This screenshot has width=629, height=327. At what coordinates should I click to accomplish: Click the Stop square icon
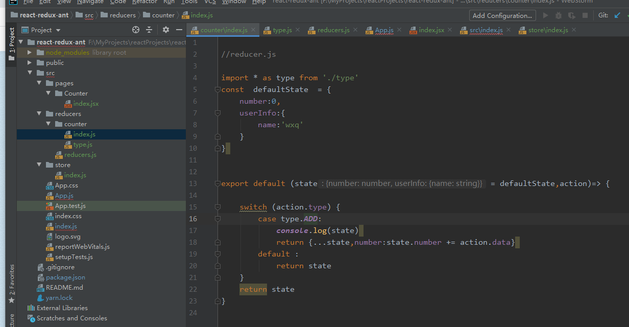click(585, 15)
